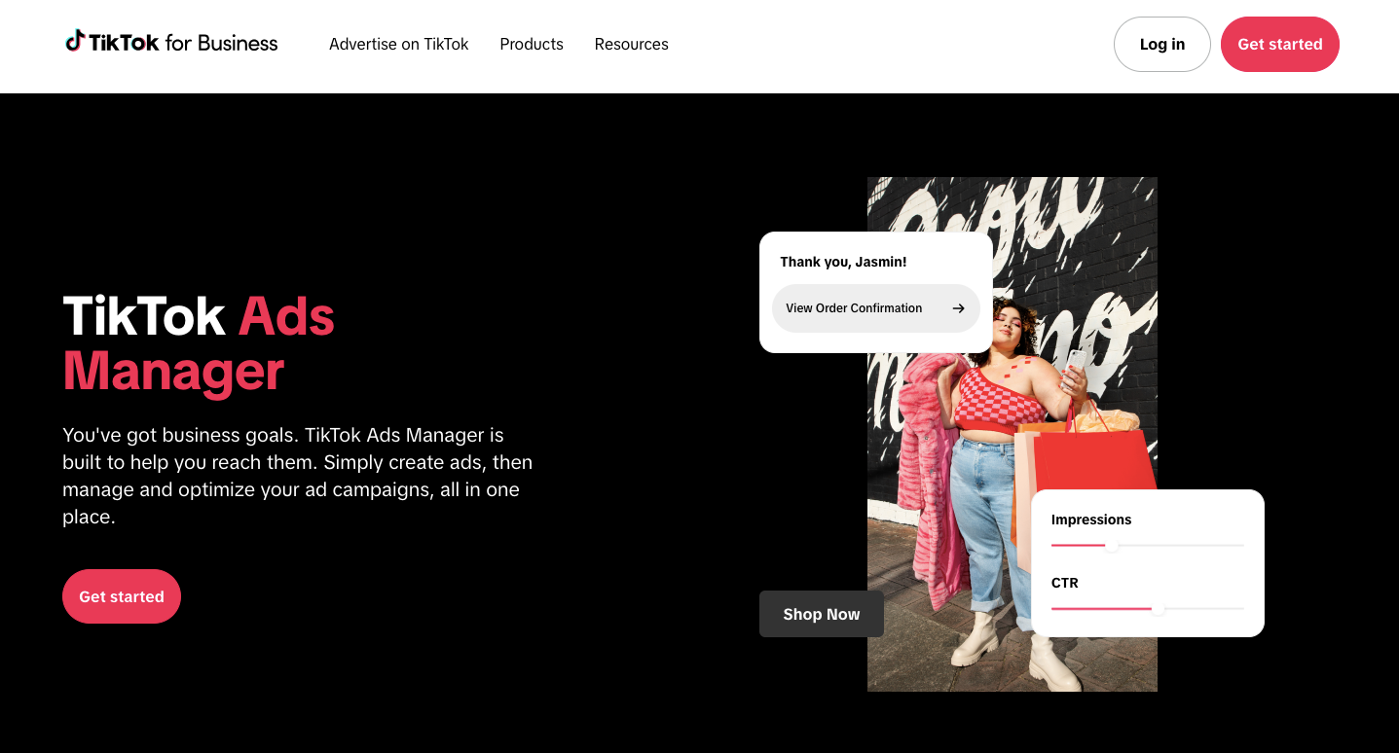Adjust the Impressions slider handle

(x=1111, y=546)
